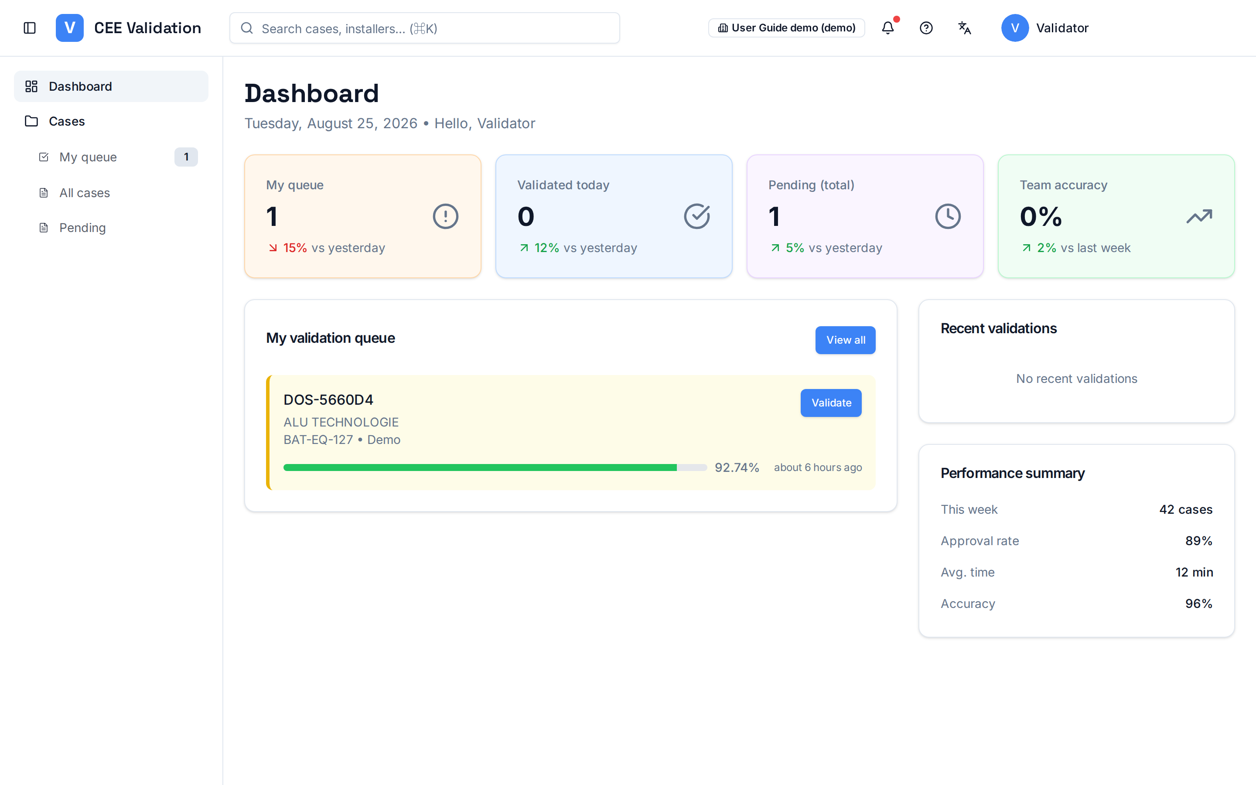The image size is (1256, 785).
Task: Click the blue V app logo
Action: 69,28
